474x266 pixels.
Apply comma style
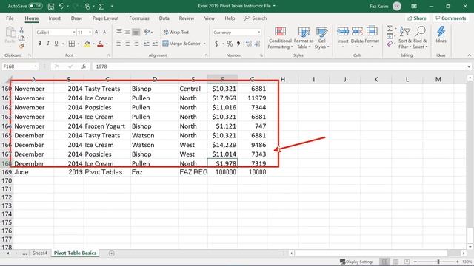click(x=238, y=44)
